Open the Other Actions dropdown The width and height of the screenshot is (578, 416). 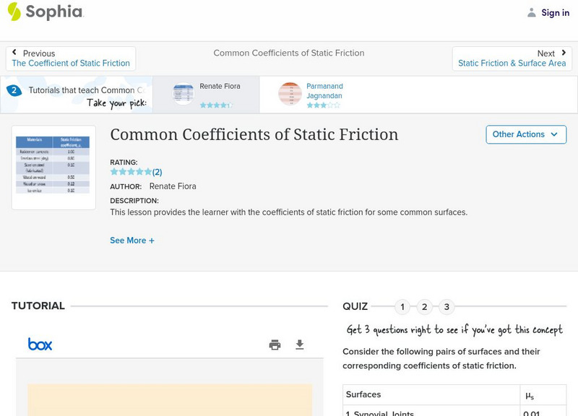coord(525,134)
